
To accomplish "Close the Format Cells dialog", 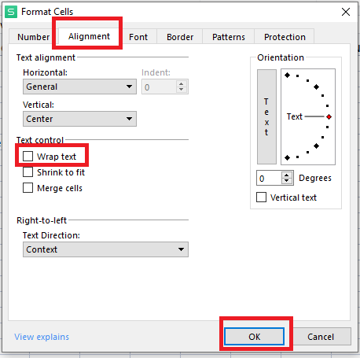I will click(x=346, y=12).
